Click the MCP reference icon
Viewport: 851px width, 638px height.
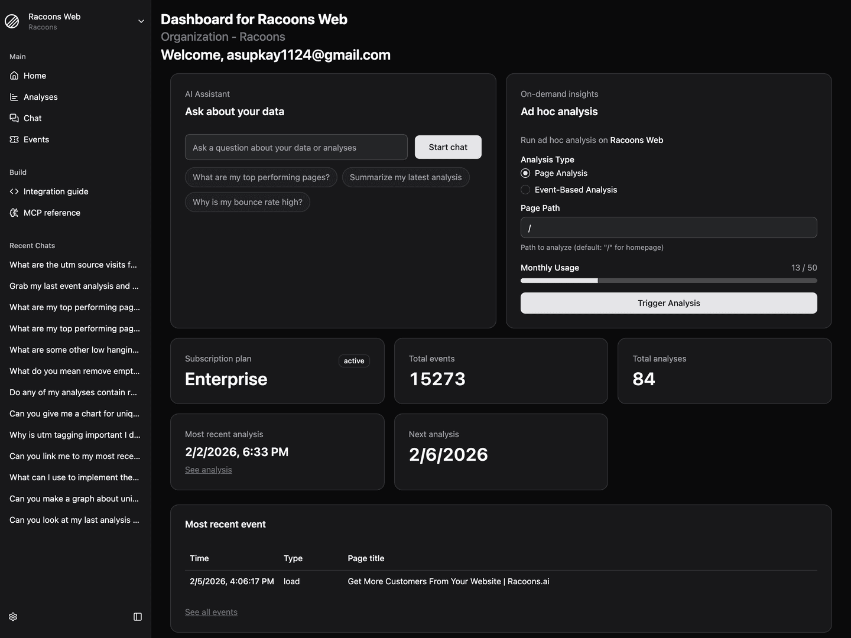[x=14, y=213]
